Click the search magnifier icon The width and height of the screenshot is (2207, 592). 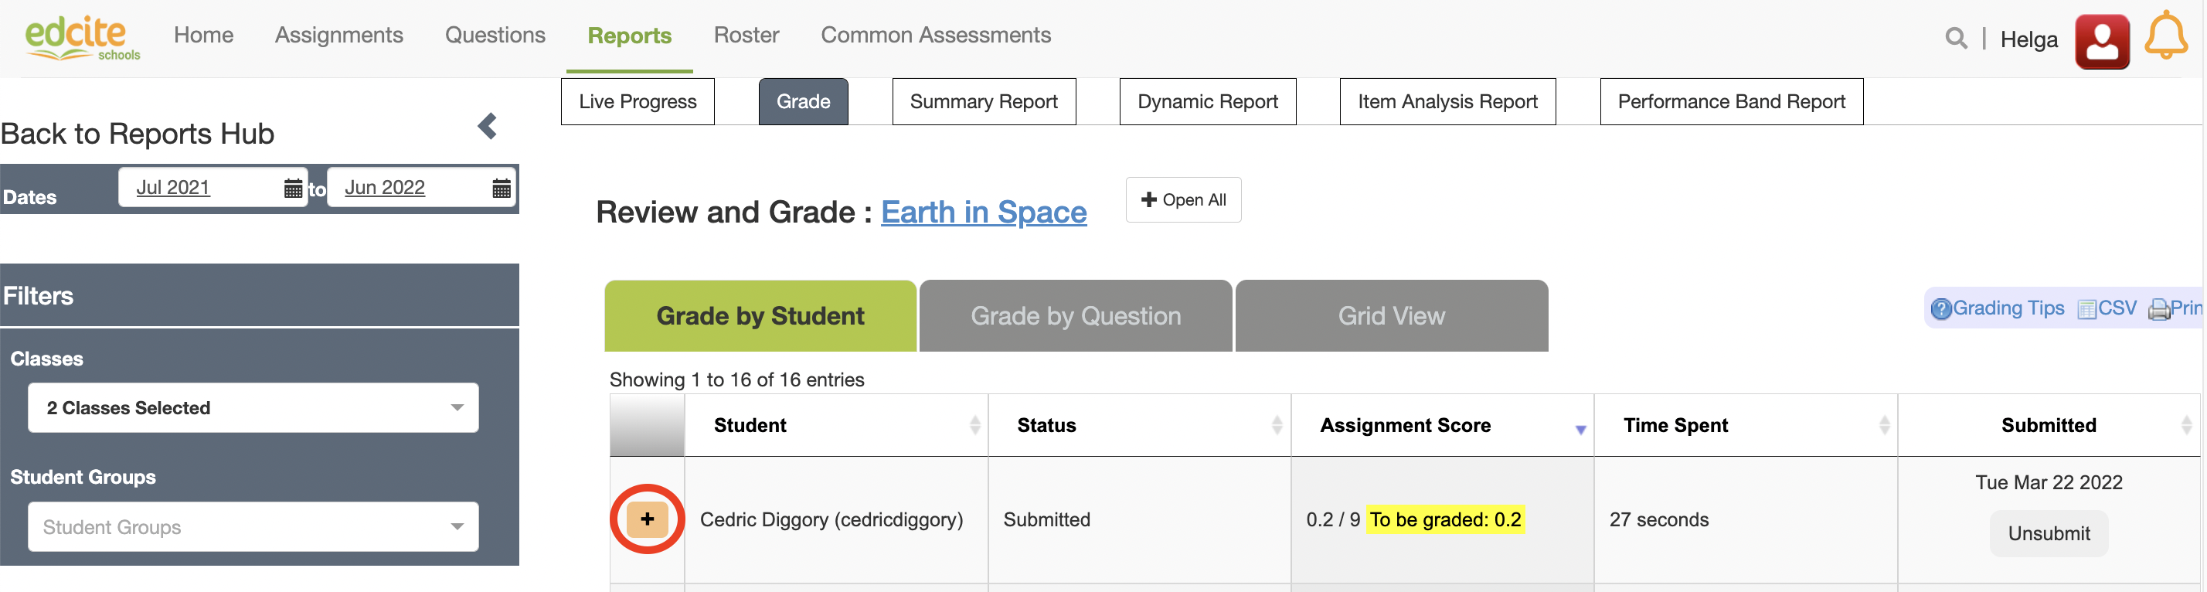click(x=1955, y=39)
